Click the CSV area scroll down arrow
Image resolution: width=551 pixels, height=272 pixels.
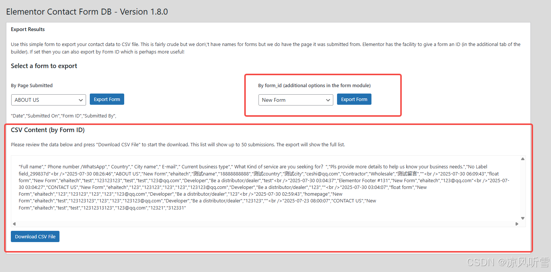pyautogui.click(x=523, y=218)
